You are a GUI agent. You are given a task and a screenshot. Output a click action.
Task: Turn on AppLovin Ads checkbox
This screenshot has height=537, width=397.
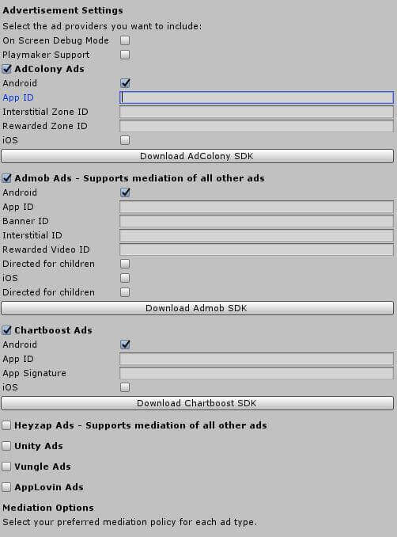6,487
